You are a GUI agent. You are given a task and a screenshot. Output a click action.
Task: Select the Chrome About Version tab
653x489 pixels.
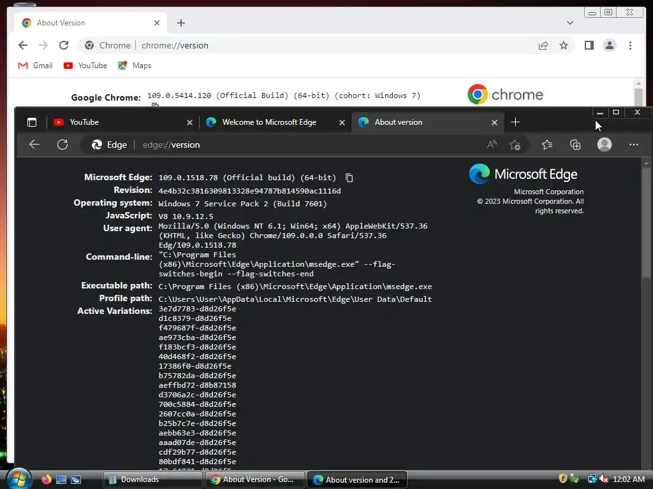91,23
